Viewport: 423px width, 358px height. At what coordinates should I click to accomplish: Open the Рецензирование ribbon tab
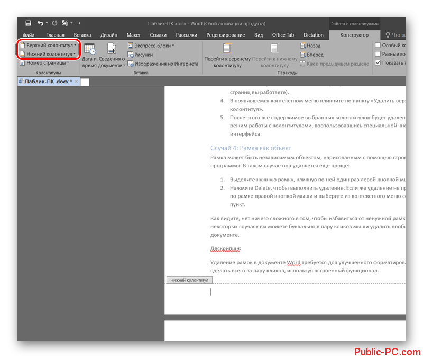coord(226,35)
